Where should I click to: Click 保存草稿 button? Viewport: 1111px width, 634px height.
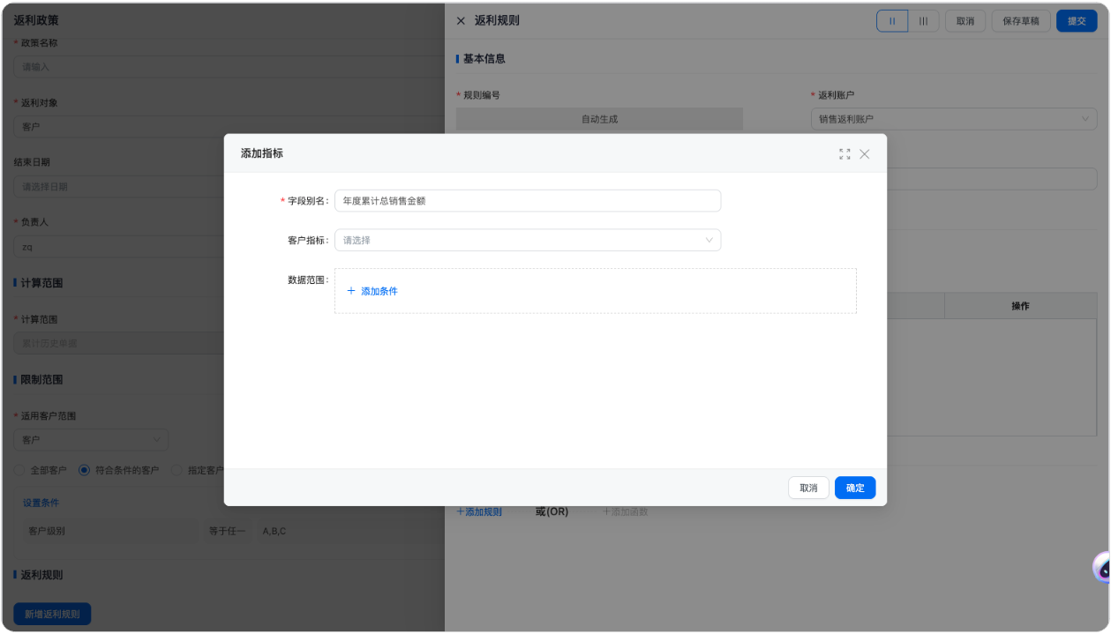(1021, 21)
